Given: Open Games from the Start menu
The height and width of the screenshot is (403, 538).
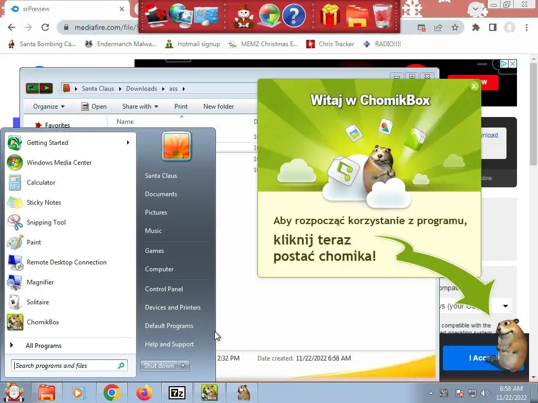Looking at the screenshot, I should point(154,251).
